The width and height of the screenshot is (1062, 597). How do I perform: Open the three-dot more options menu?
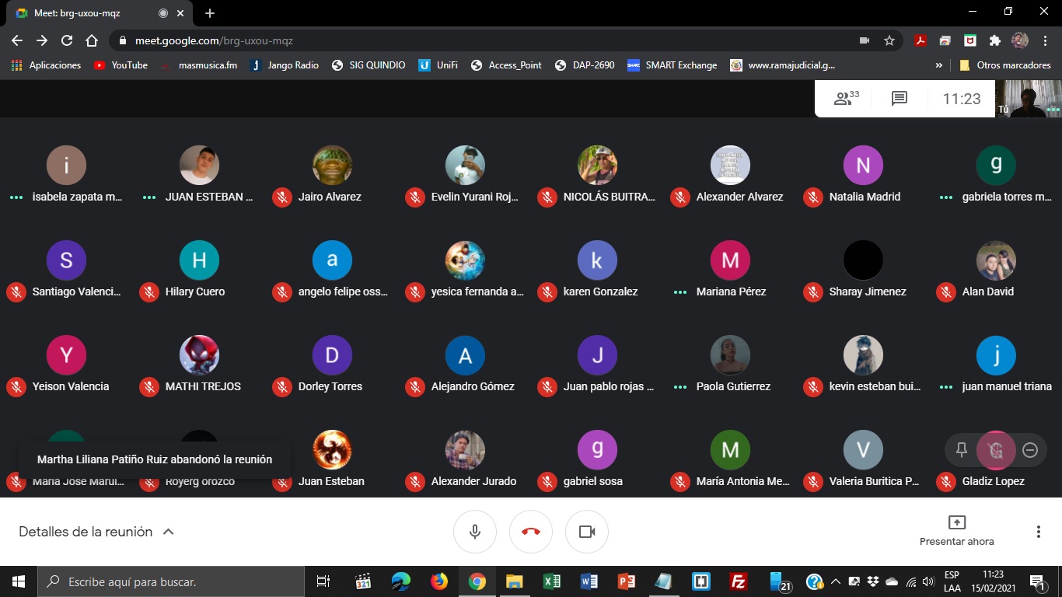pyautogui.click(x=1038, y=532)
